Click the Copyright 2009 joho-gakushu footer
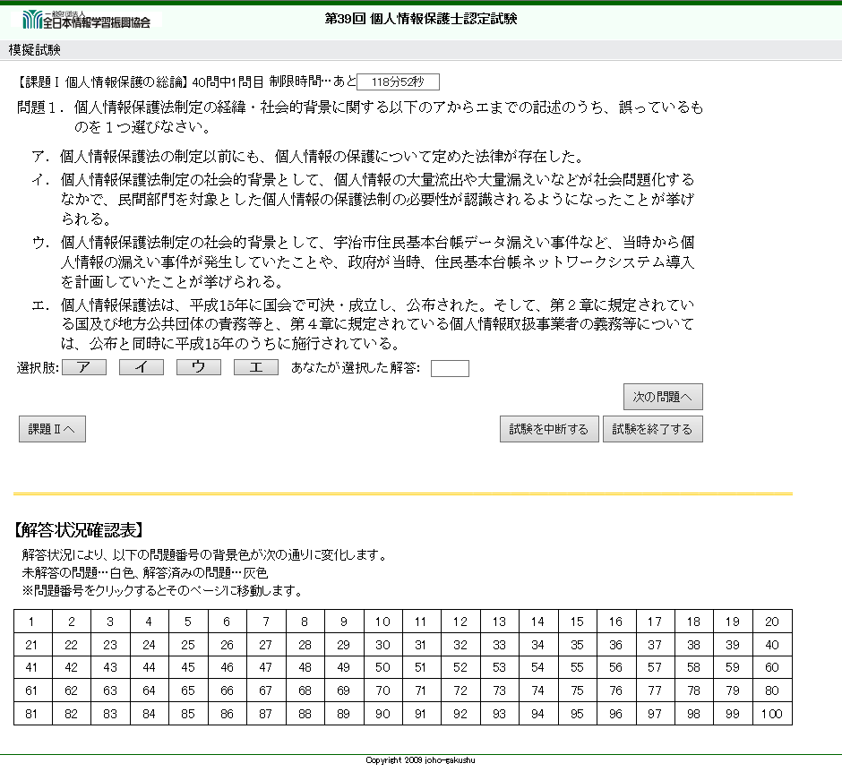The width and height of the screenshot is (842, 772). (420, 759)
